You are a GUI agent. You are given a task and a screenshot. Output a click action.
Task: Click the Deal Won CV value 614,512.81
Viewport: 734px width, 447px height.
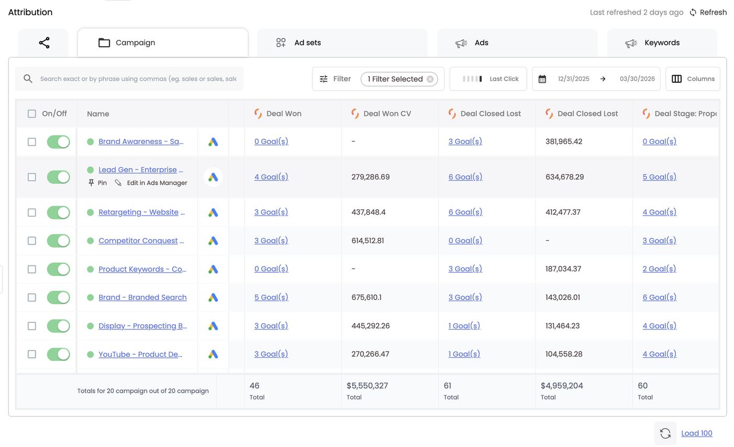click(x=368, y=241)
